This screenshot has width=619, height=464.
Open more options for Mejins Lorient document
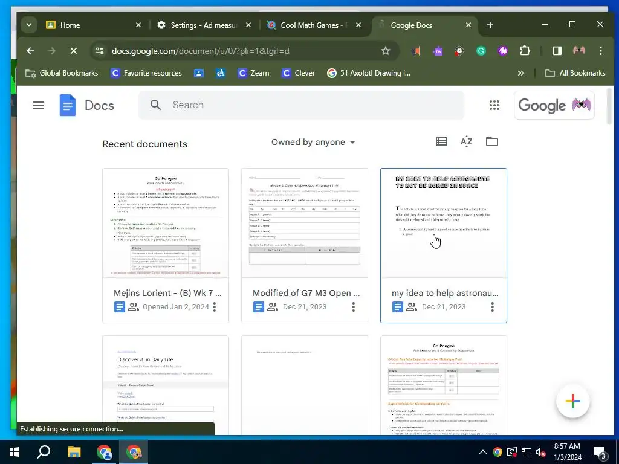click(215, 306)
